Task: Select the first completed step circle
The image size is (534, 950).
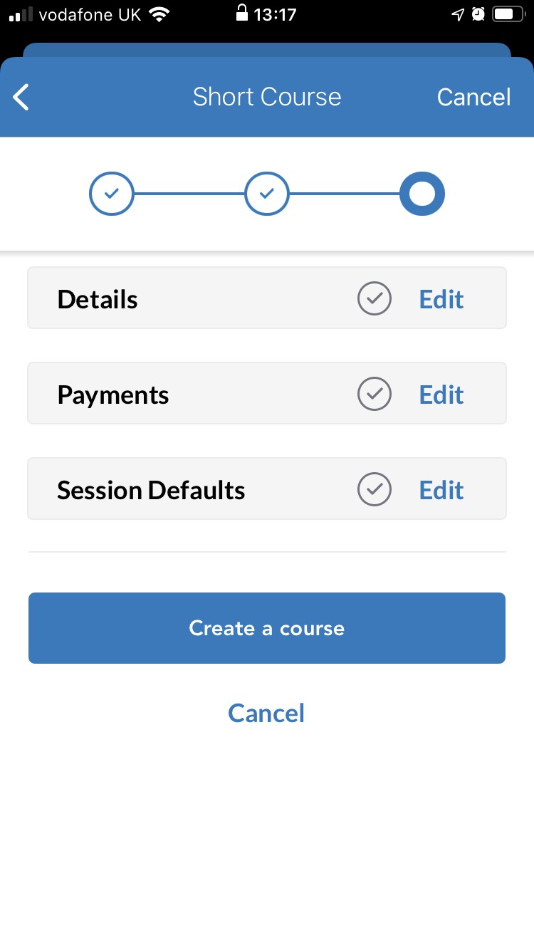Action: 111,193
